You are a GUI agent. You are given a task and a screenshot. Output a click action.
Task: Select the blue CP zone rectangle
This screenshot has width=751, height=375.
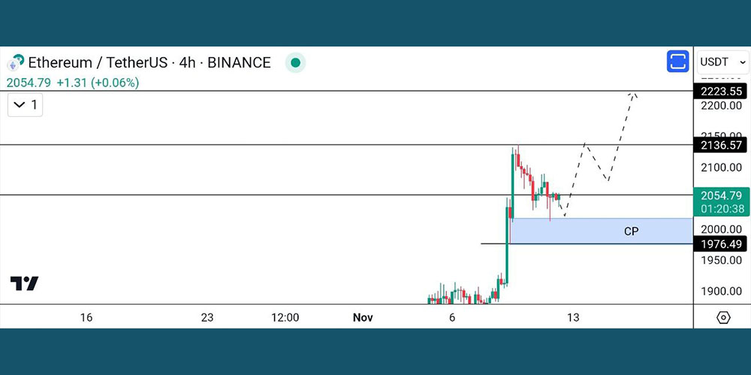[601, 231]
